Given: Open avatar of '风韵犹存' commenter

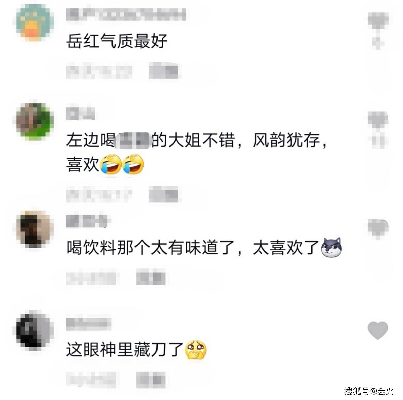Looking at the screenshot, I should (35, 121).
